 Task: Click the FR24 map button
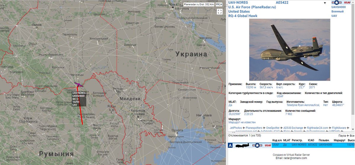point(219,4)
